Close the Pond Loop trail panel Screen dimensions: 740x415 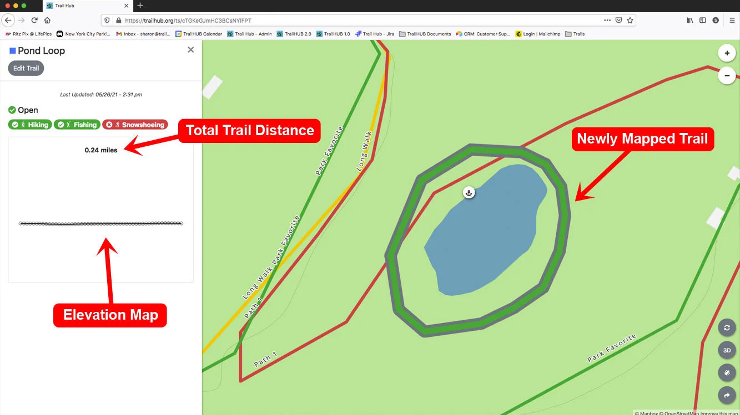click(x=191, y=50)
